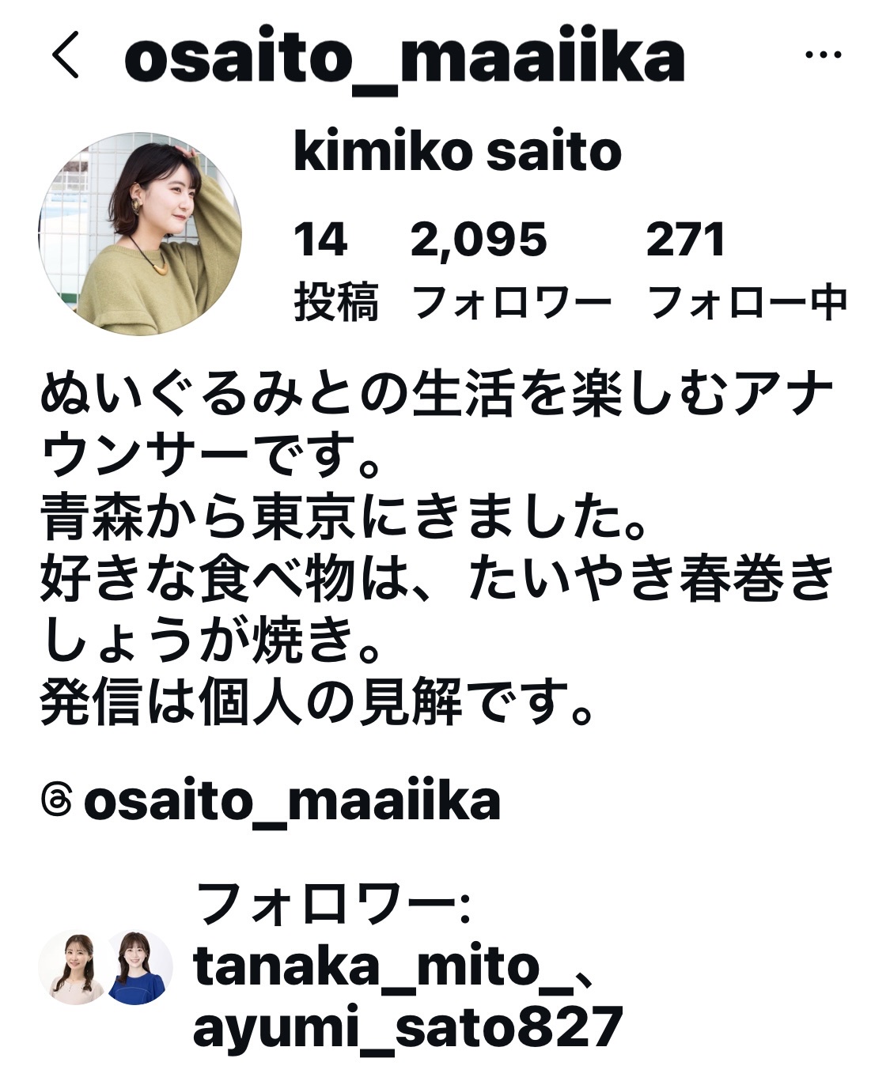The height and width of the screenshot is (1066, 890).
Task: Open the kimiko saito profile picture
Action: [x=140, y=234]
